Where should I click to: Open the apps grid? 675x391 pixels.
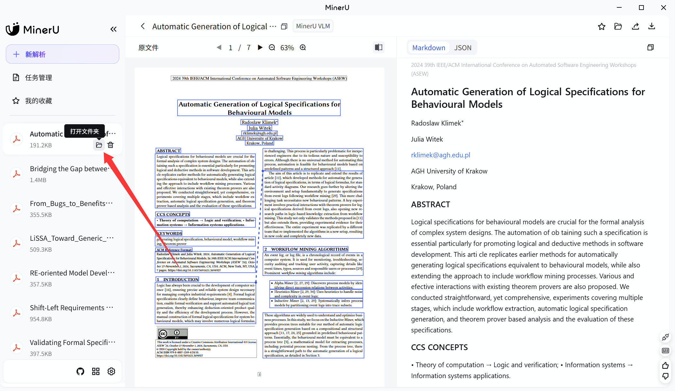click(96, 371)
